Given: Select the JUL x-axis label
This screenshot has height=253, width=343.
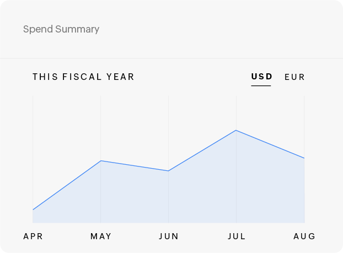Looking at the screenshot, I should point(237,236).
